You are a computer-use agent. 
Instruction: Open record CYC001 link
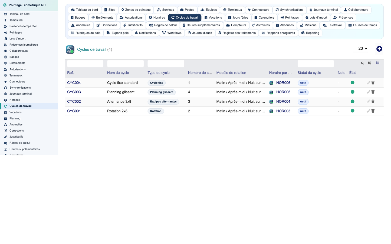(74, 111)
